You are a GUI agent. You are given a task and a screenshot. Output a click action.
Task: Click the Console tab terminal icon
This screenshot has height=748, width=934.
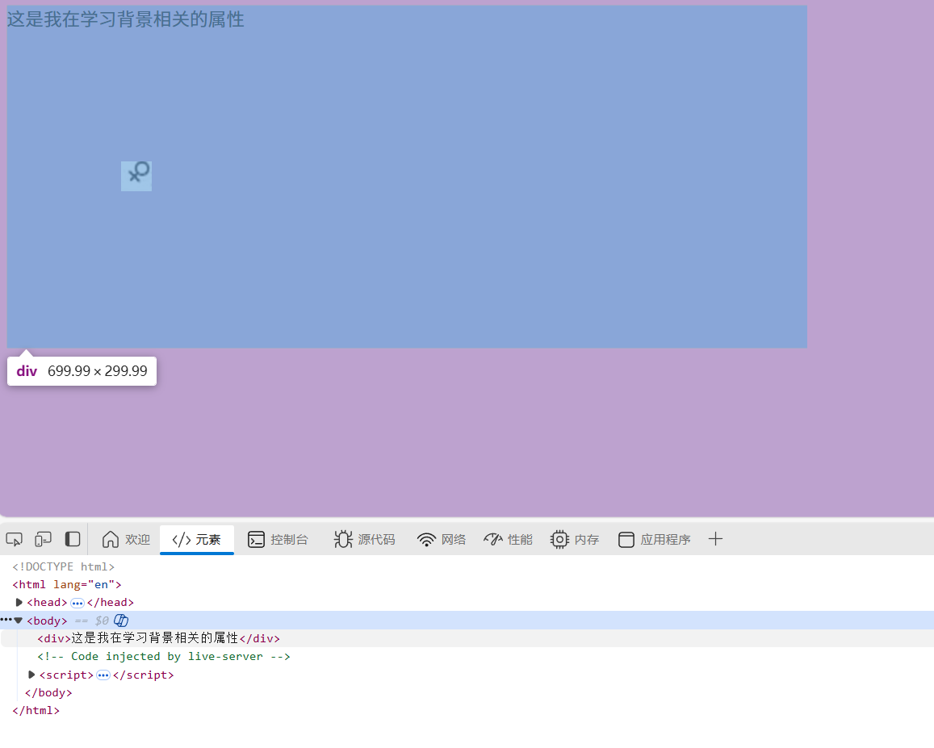[256, 540]
